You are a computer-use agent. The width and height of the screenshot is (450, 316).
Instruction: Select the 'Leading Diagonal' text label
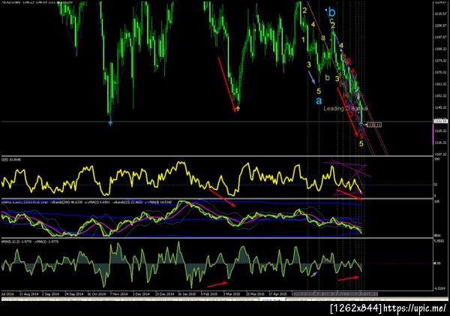(346, 108)
